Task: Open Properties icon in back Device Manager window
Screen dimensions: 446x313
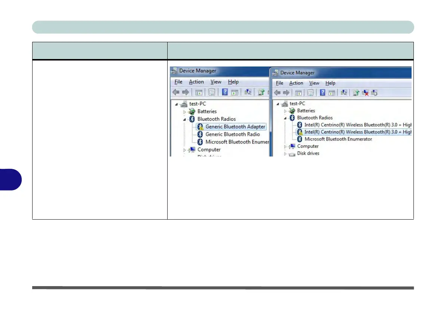Action: tap(212, 92)
